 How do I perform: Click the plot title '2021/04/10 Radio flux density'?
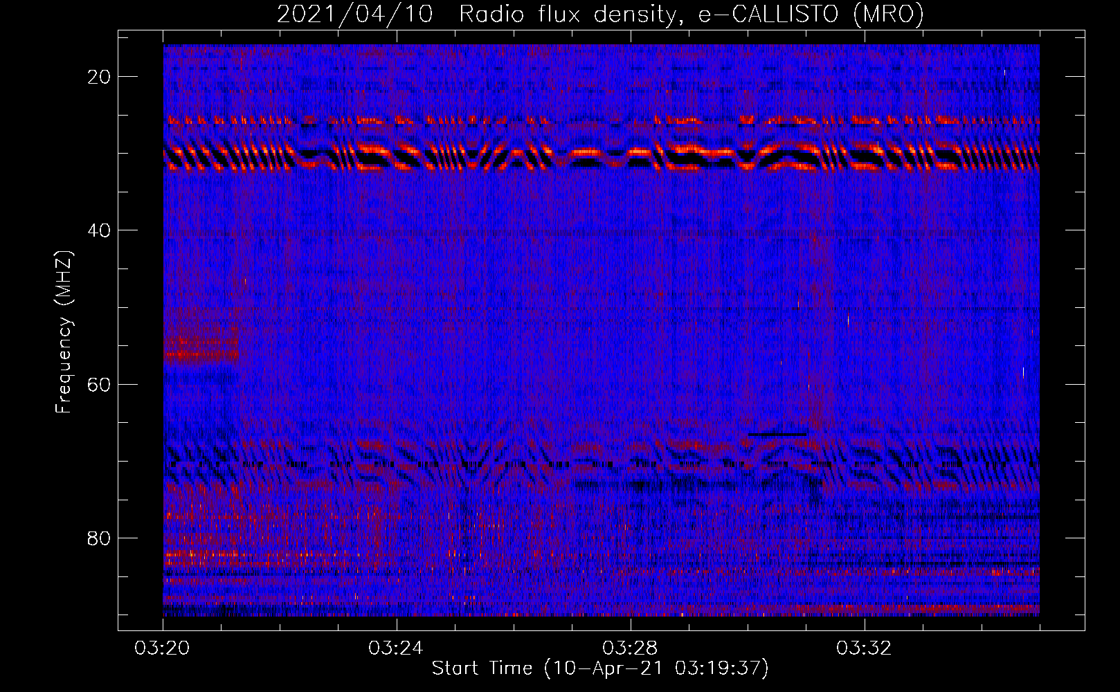tap(600, 14)
